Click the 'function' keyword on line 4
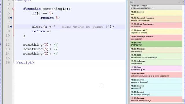 (32, 9)
